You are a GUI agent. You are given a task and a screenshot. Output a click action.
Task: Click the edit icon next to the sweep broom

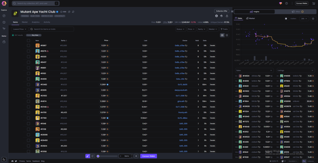(93, 156)
